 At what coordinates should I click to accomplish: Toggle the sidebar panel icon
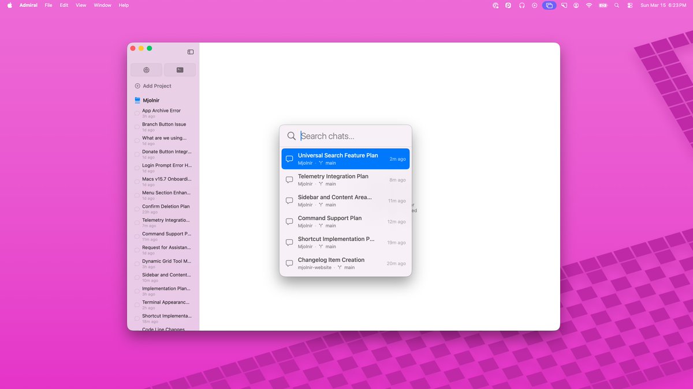[191, 52]
